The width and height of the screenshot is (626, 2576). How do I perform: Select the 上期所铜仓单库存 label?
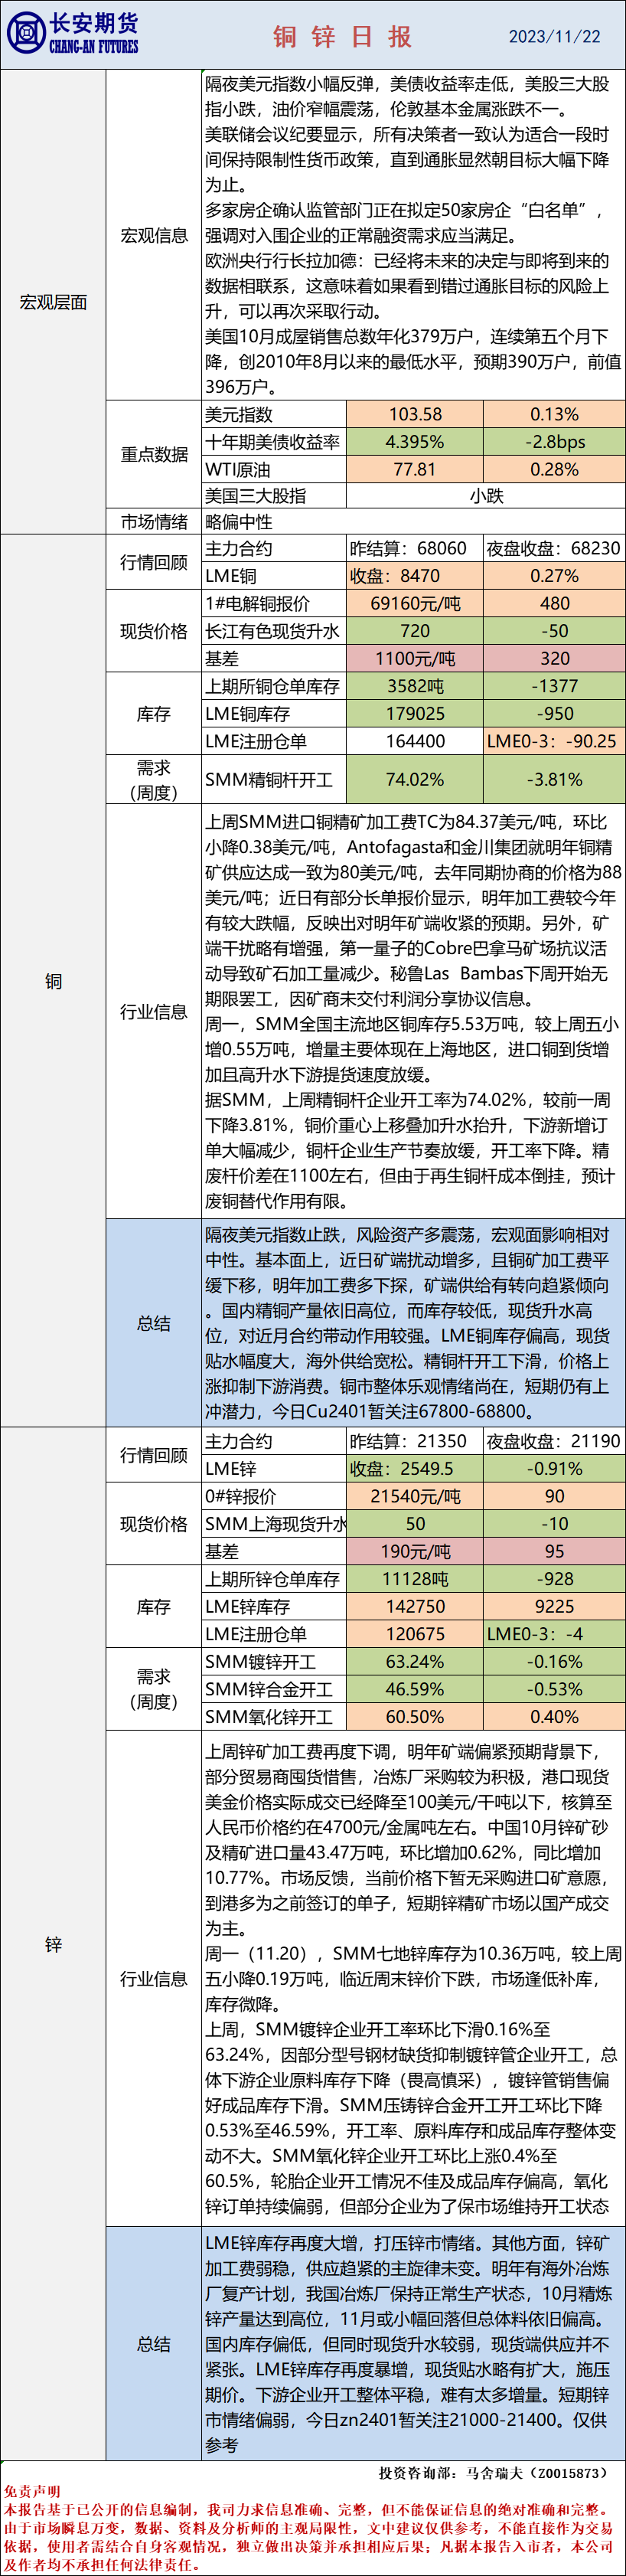[x=274, y=687]
